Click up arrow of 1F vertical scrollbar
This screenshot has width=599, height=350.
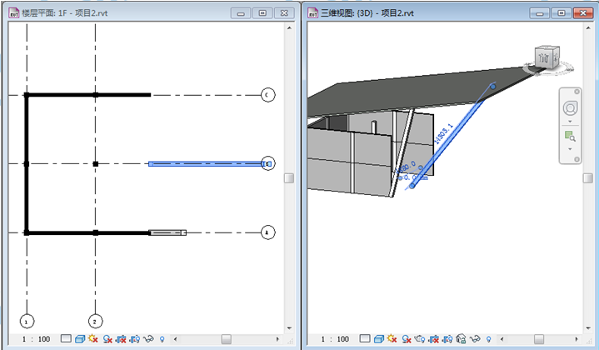[289, 27]
